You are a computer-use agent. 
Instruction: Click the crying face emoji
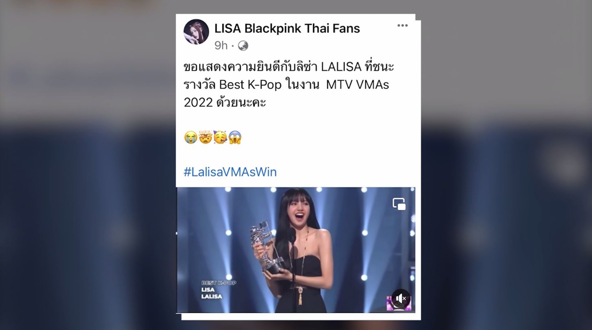(190, 138)
